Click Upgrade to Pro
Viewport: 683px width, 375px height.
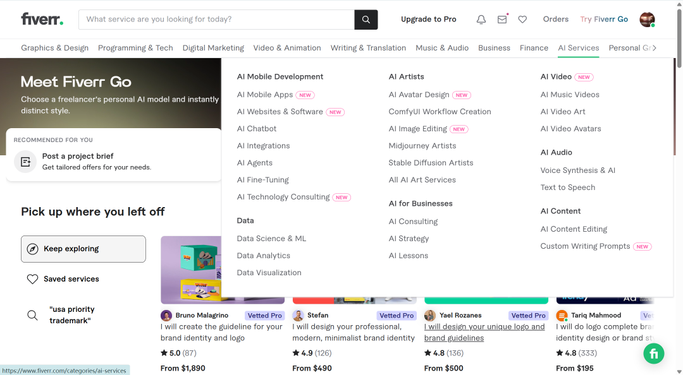[429, 19]
